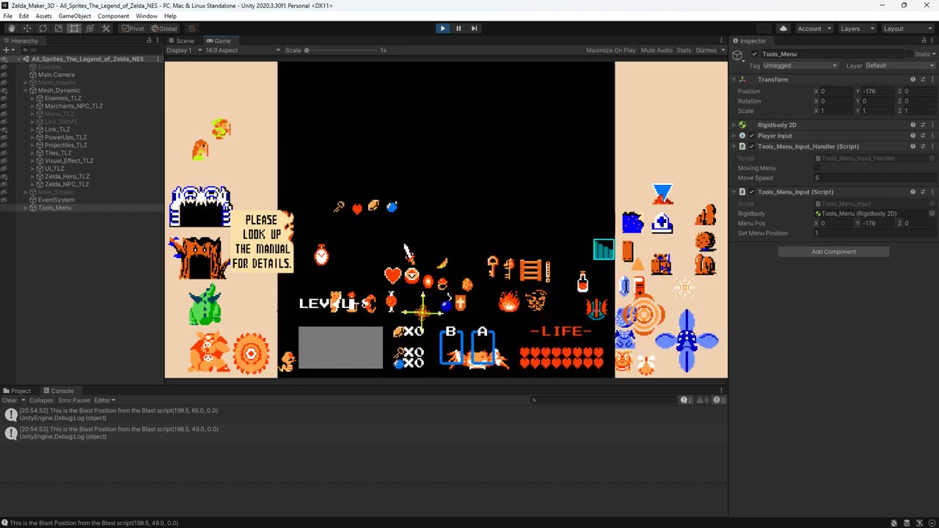939x528 pixels.
Task: Click the first console log message icon
Action: pyautogui.click(x=11, y=414)
